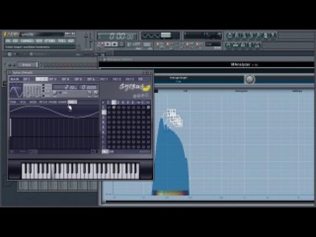Open the HELP menu in FL Studio
Image resolution: width=316 pixels, height=237 pixels.
click(x=71, y=41)
